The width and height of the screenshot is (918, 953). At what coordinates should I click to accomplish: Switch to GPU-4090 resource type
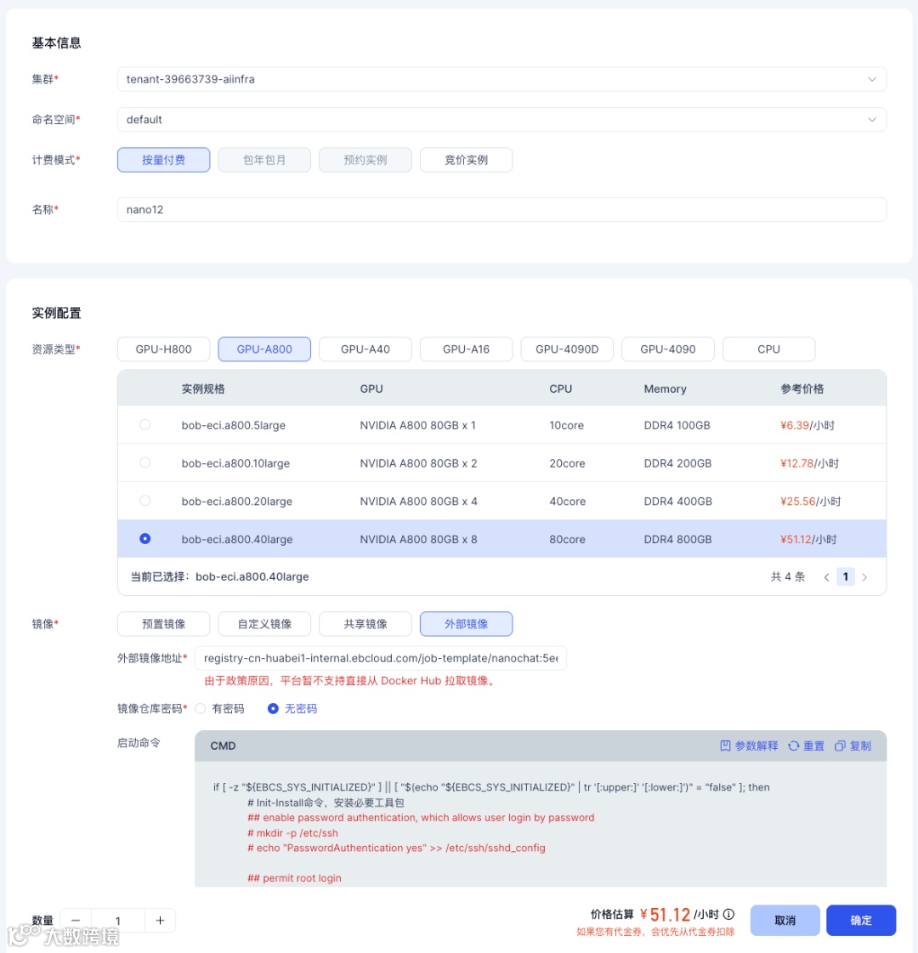(x=668, y=349)
